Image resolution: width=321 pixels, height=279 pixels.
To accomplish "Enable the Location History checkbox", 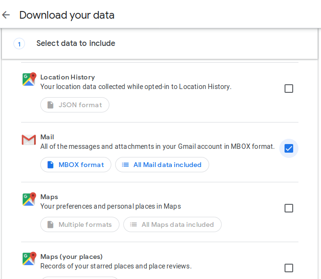I will (289, 89).
